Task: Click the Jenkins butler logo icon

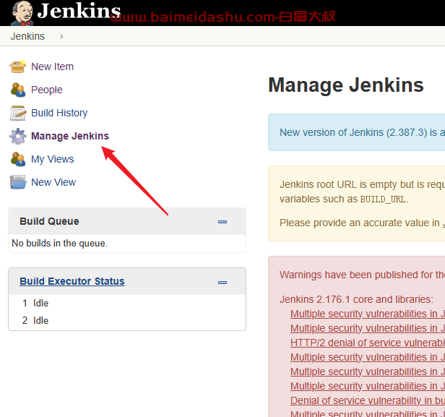Action: click(22, 13)
